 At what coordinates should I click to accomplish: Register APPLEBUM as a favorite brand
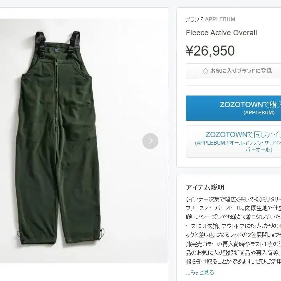coord(233,71)
